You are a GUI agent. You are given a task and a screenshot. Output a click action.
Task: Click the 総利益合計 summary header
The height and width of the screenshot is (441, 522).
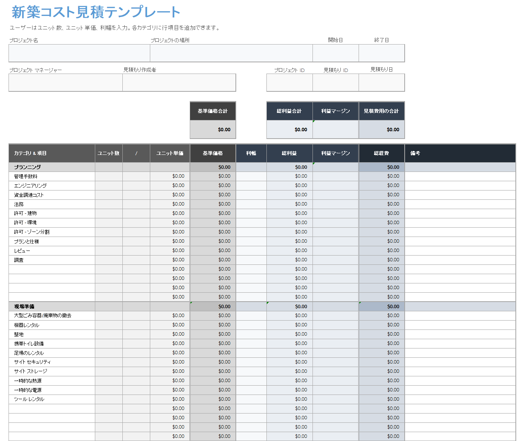click(290, 111)
